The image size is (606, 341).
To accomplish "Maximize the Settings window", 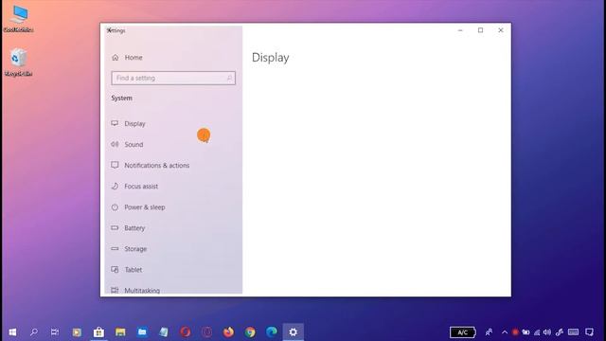I will pos(480,30).
